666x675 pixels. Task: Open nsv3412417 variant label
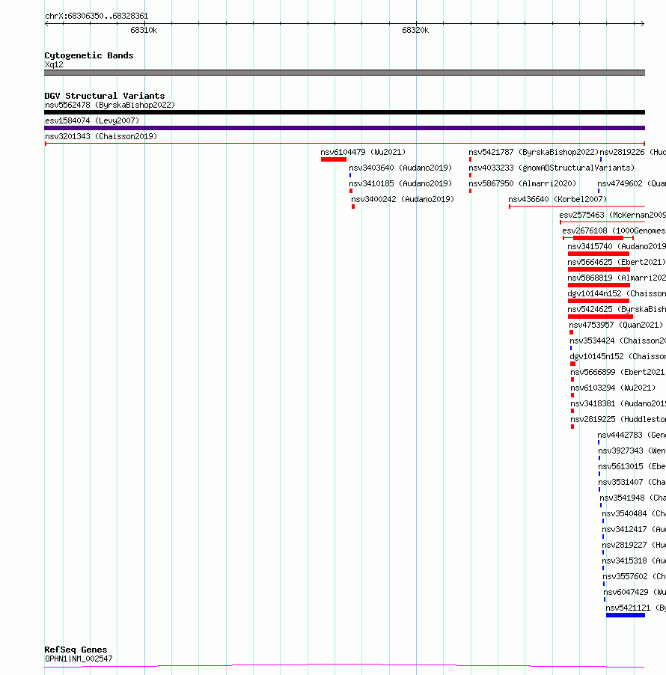coord(634,529)
